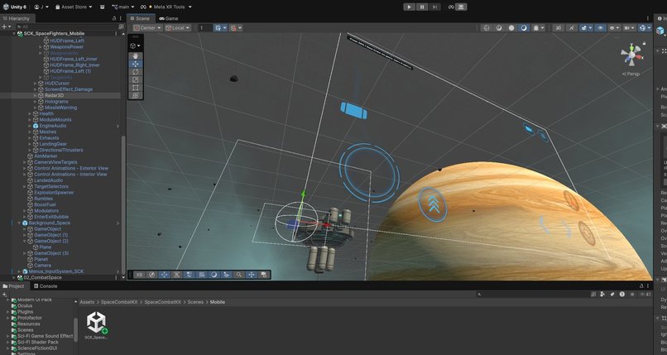The image size is (667, 355).
Task: Click the Project search field
Action: (532, 295)
